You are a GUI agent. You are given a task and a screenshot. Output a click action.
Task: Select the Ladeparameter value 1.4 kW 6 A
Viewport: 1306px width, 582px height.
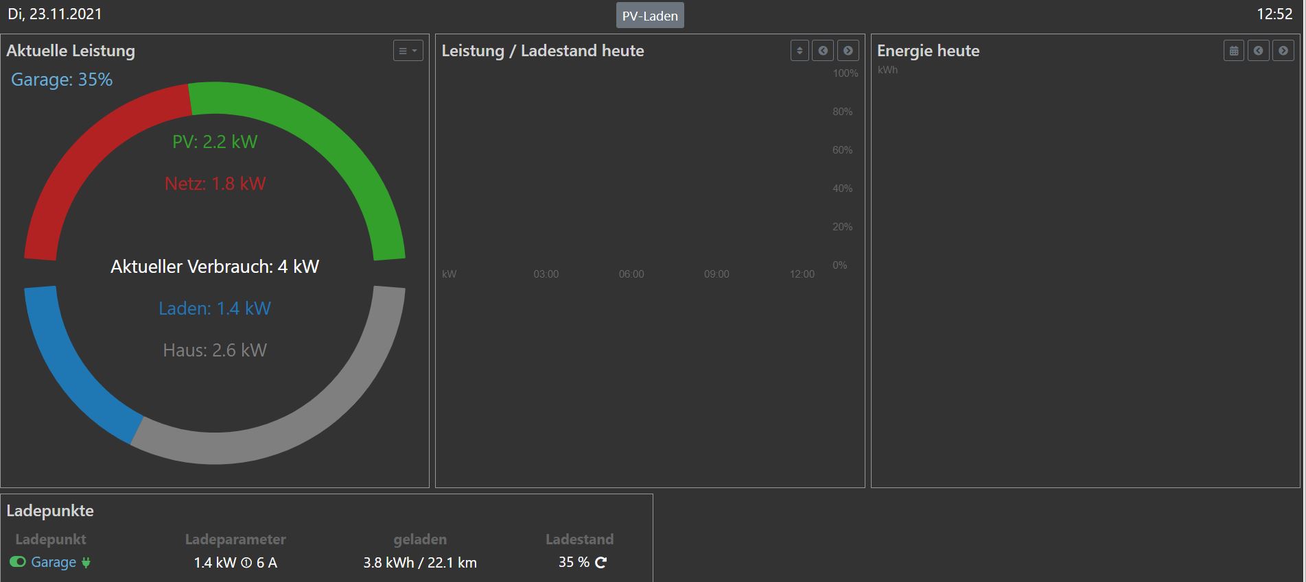coord(235,563)
